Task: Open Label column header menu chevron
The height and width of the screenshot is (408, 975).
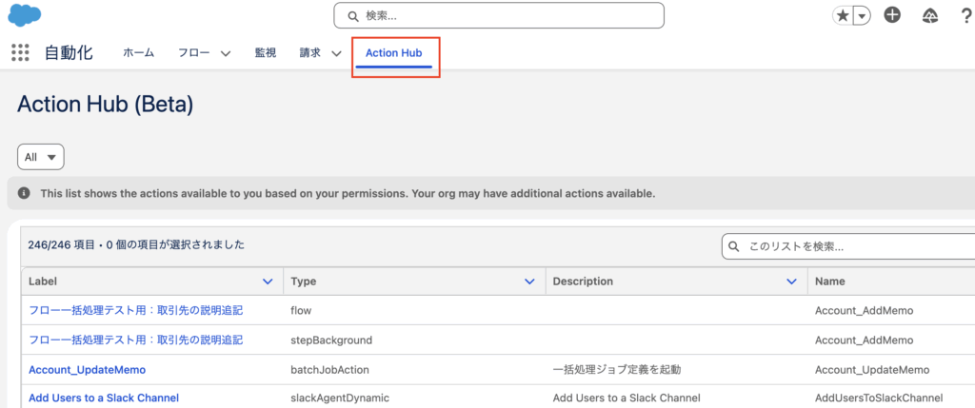Action: pos(268,282)
